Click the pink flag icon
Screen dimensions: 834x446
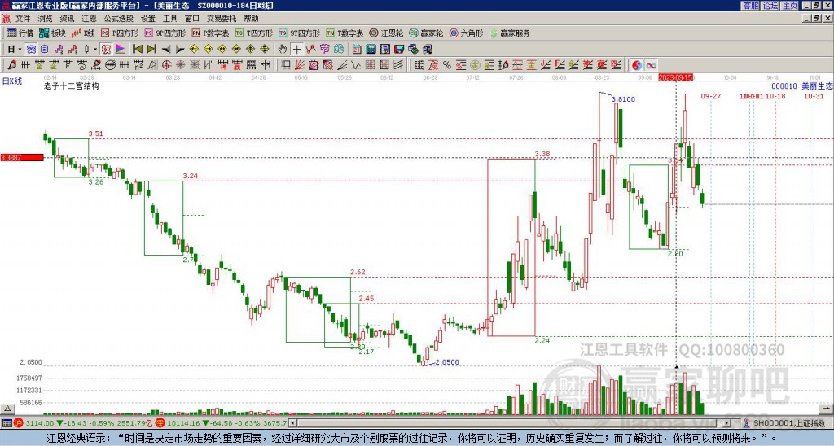click(121, 50)
